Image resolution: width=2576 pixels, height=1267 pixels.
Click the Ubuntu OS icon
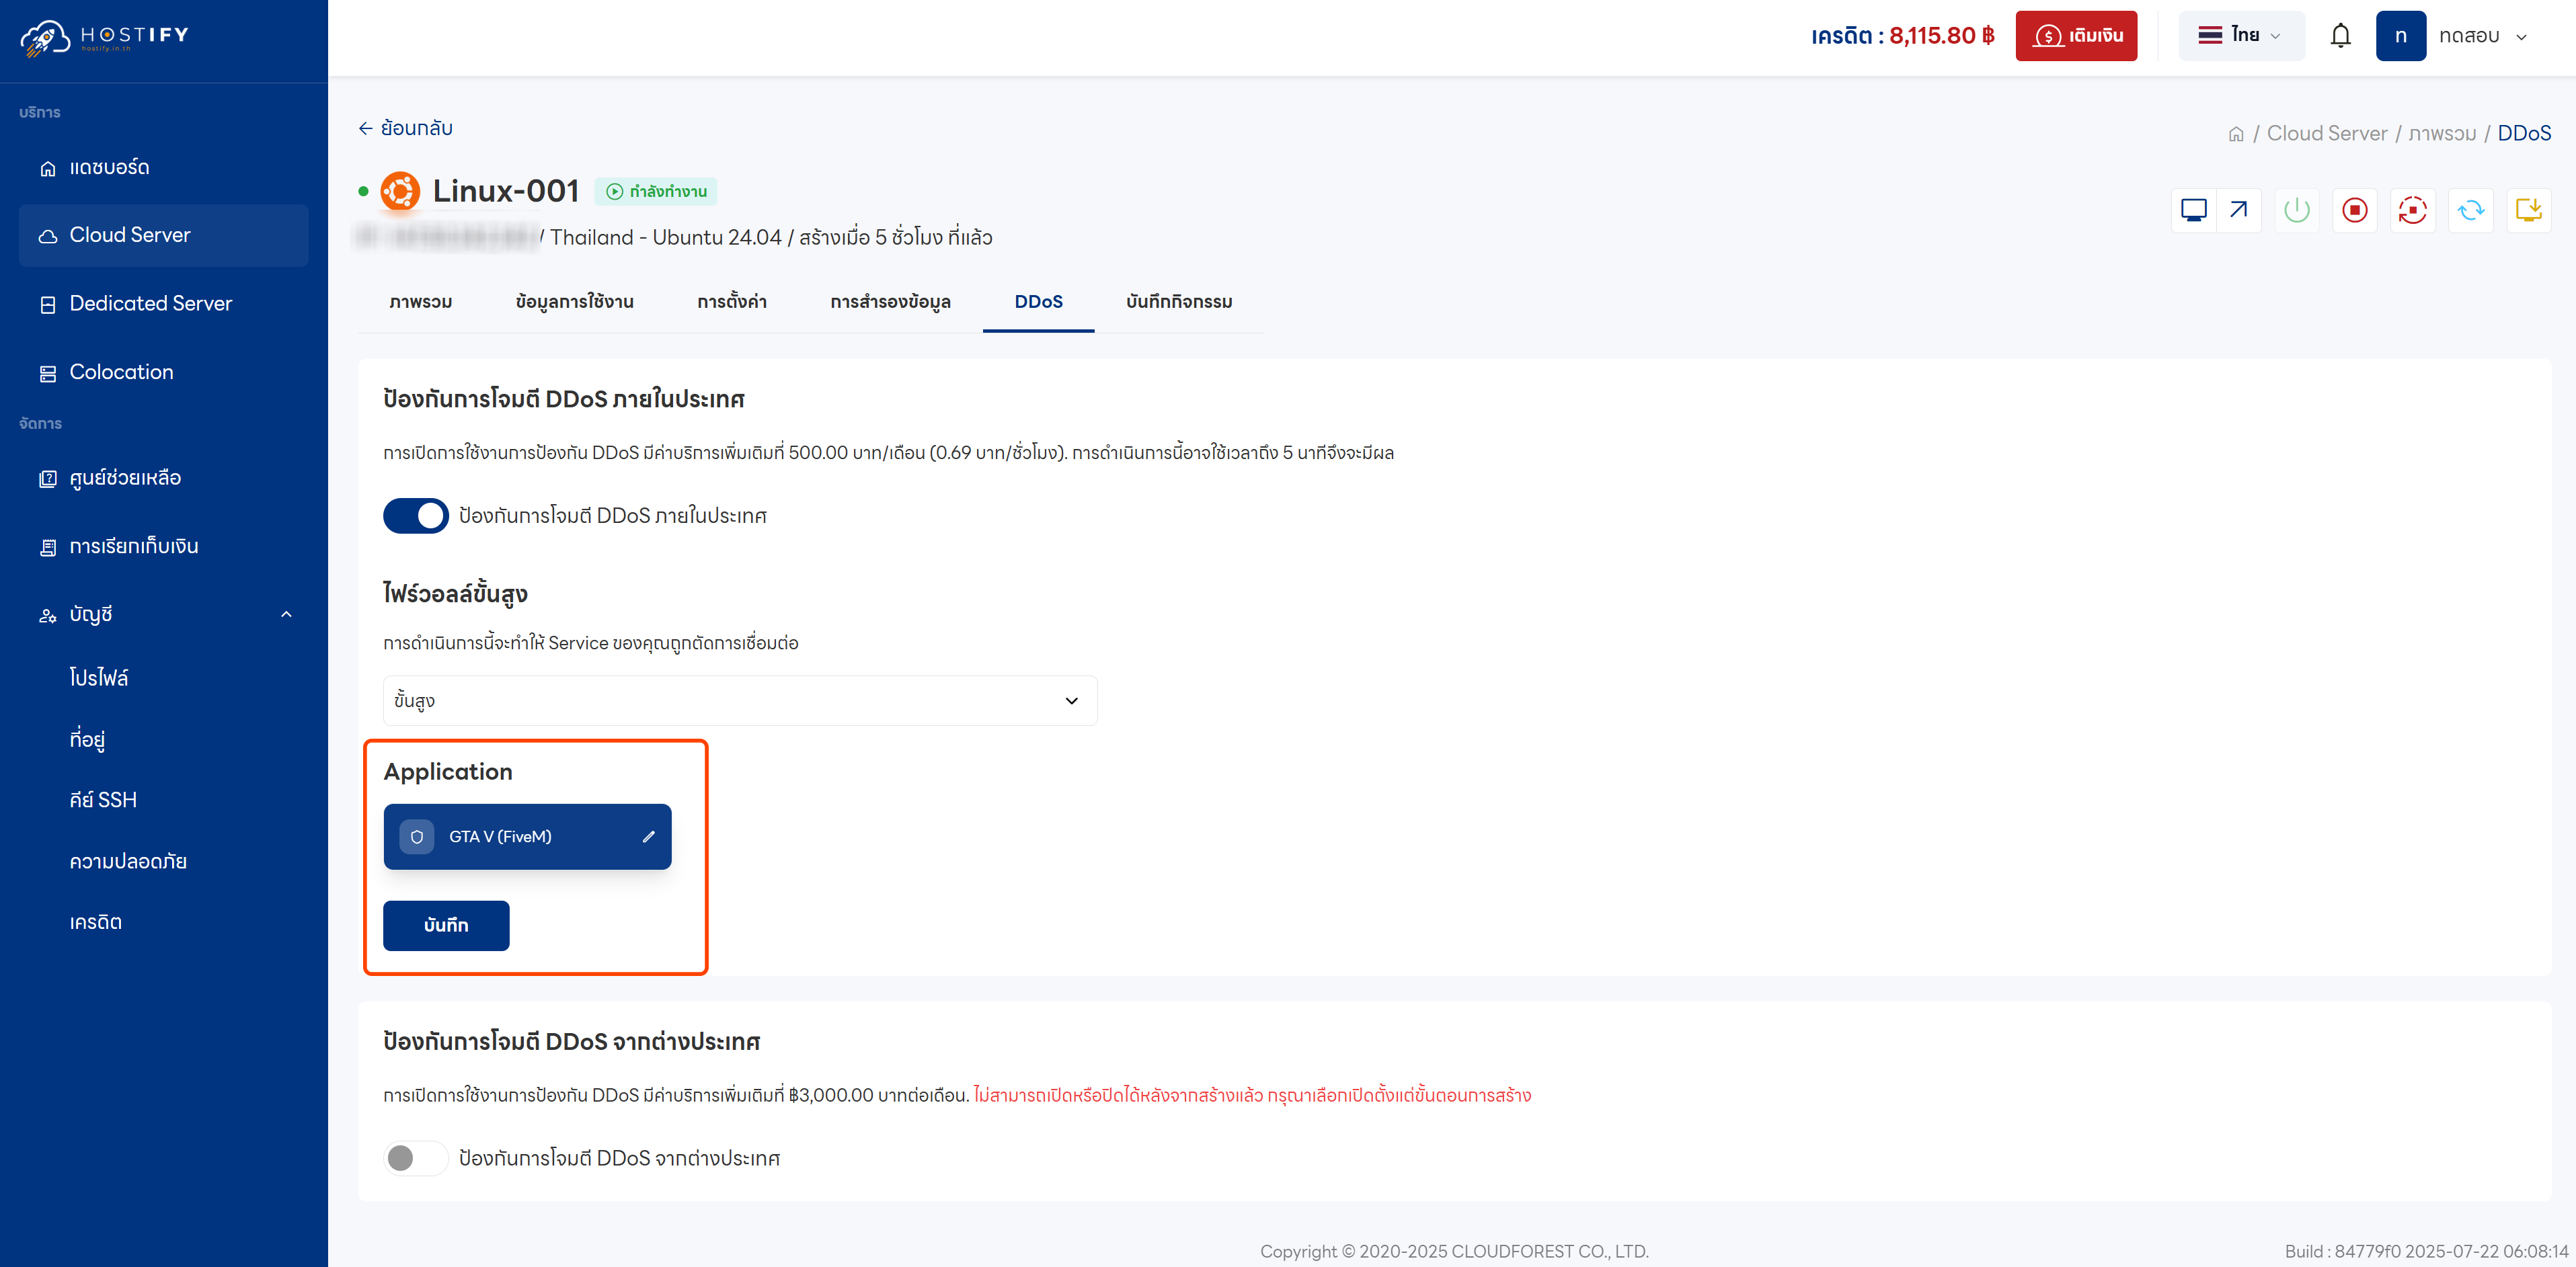(x=400, y=190)
